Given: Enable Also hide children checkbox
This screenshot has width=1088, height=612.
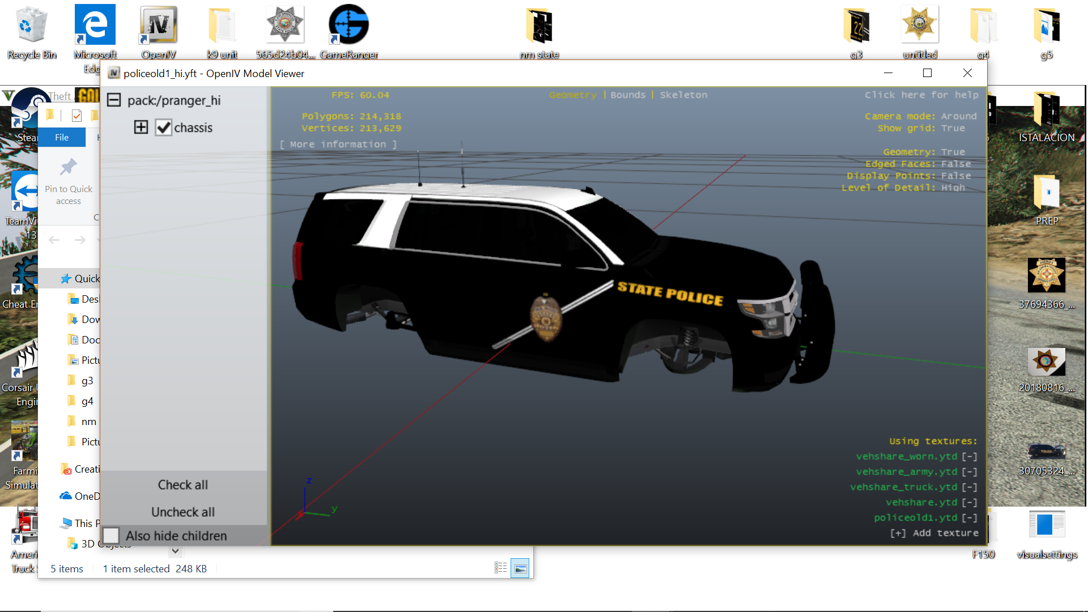Looking at the screenshot, I should point(112,535).
